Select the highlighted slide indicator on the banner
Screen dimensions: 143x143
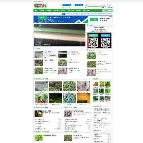40,25
